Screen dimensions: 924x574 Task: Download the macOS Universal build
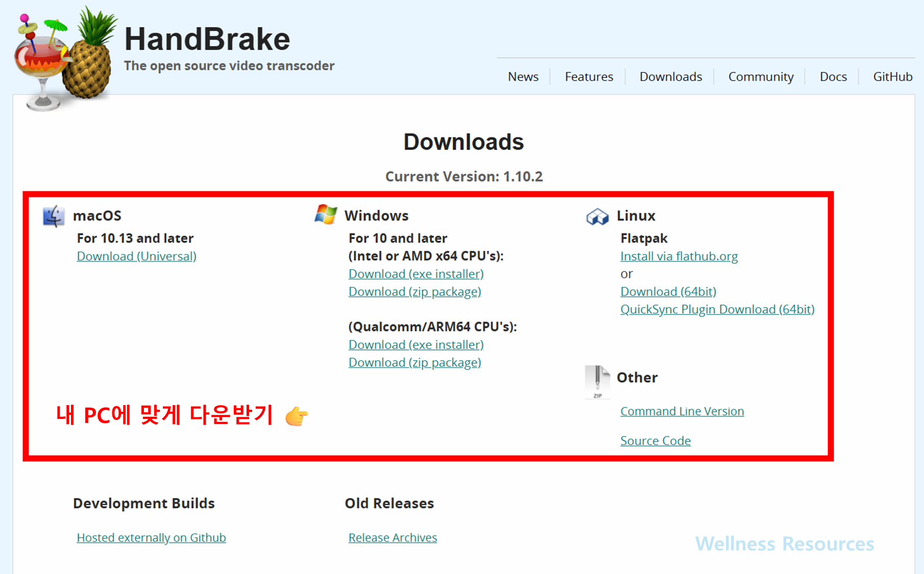(x=136, y=256)
